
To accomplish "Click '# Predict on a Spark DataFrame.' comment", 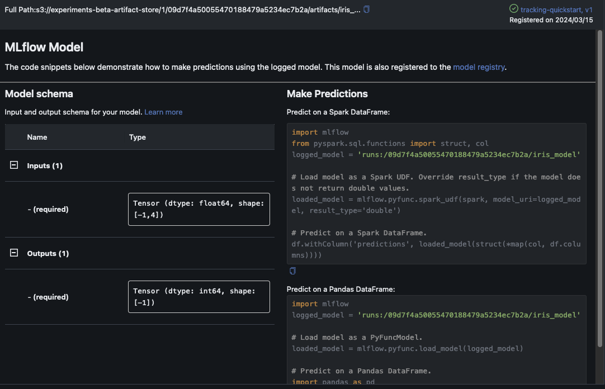I will [359, 233].
